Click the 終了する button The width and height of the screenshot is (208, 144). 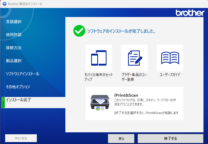click(x=171, y=139)
